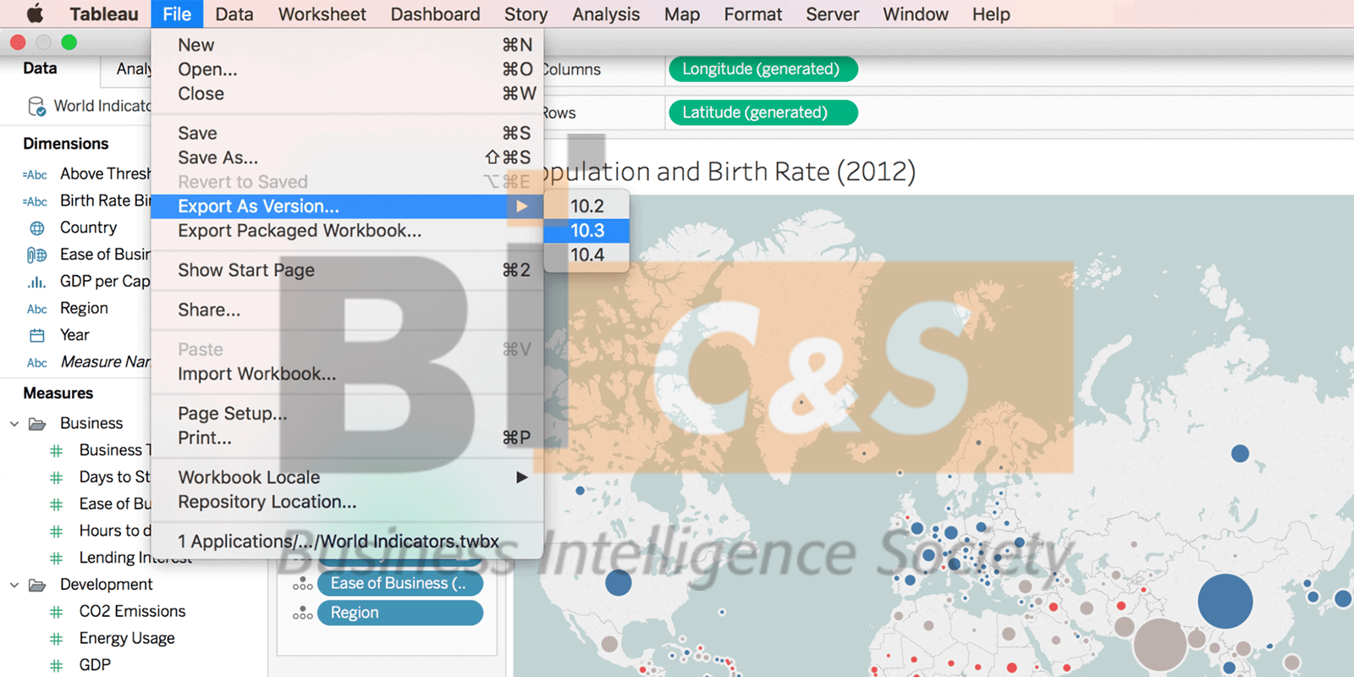Open the Tableau application menu
The image size is (1354, 677).
(104, 14)
